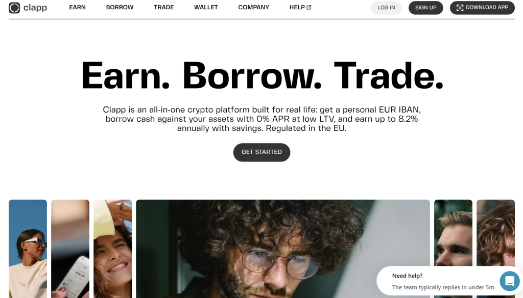Screen dimensions: 523x298
Task: Expand the WALLET navigation item
Action: click(206, 7)
